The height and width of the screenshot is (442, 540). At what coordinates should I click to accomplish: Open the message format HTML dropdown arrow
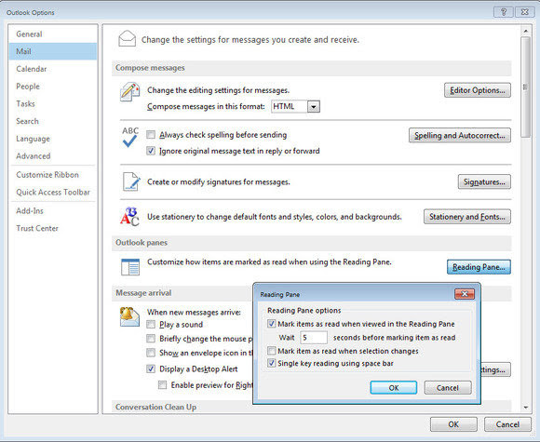(314, 107)
